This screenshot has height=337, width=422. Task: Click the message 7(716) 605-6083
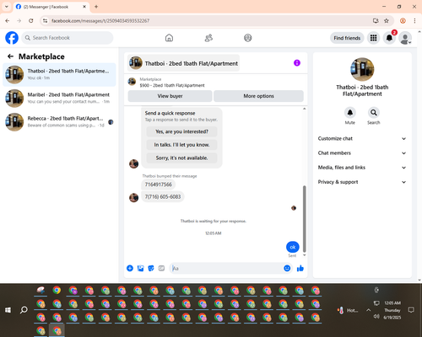(x=163, y=196)
